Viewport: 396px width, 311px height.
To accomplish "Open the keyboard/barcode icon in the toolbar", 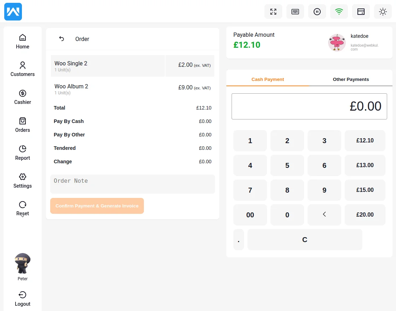I will click(x=295, y=11).
